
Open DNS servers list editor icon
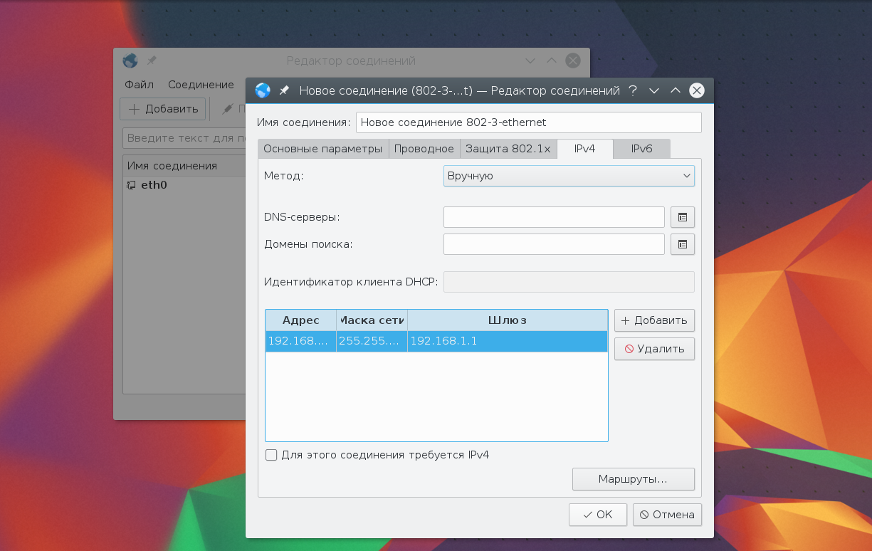(x=682, y=217)
